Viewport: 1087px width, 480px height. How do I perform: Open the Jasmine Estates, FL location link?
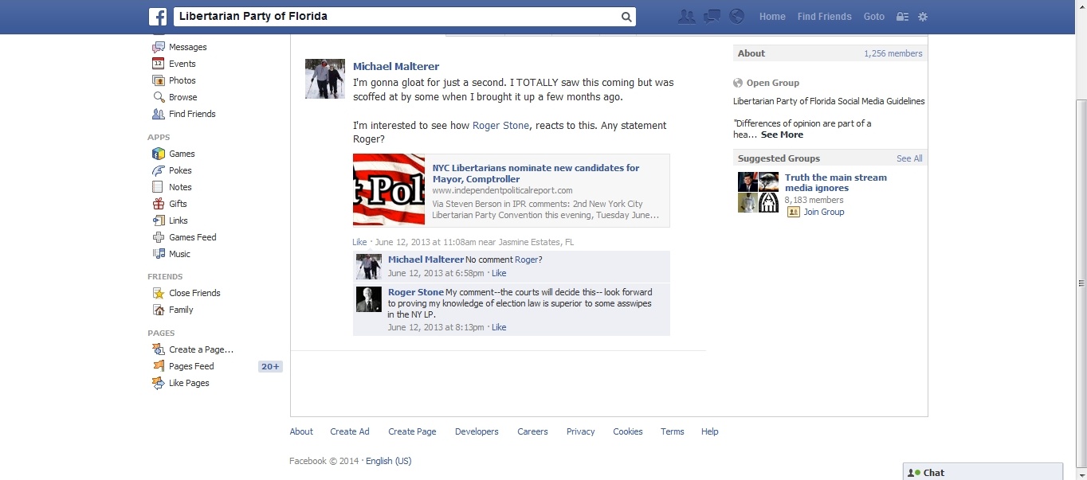[x=536, y=242]
